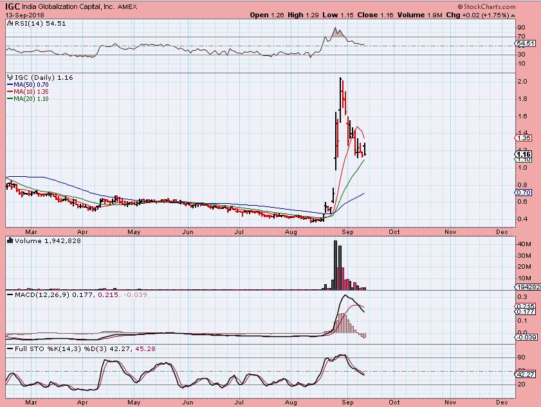The image size is (541, 407).
Task: Click the Volume 1,942,828 legend label
Action: (x=48, y=240)
